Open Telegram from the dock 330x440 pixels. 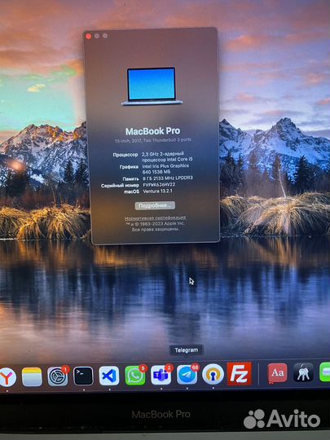[187, 375]
